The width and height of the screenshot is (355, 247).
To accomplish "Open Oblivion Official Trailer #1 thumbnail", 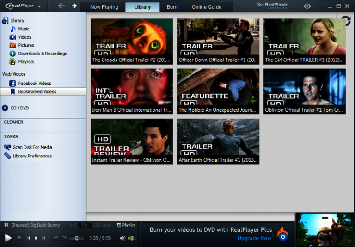I will (305, 91).
